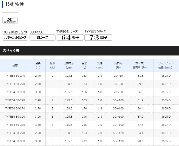The width and height of the screenshot is (179, 146).
Task: Click the センターカット2ピース badge
Action: point(15,37)
